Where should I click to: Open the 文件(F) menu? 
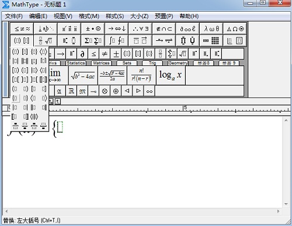[13, 16]
